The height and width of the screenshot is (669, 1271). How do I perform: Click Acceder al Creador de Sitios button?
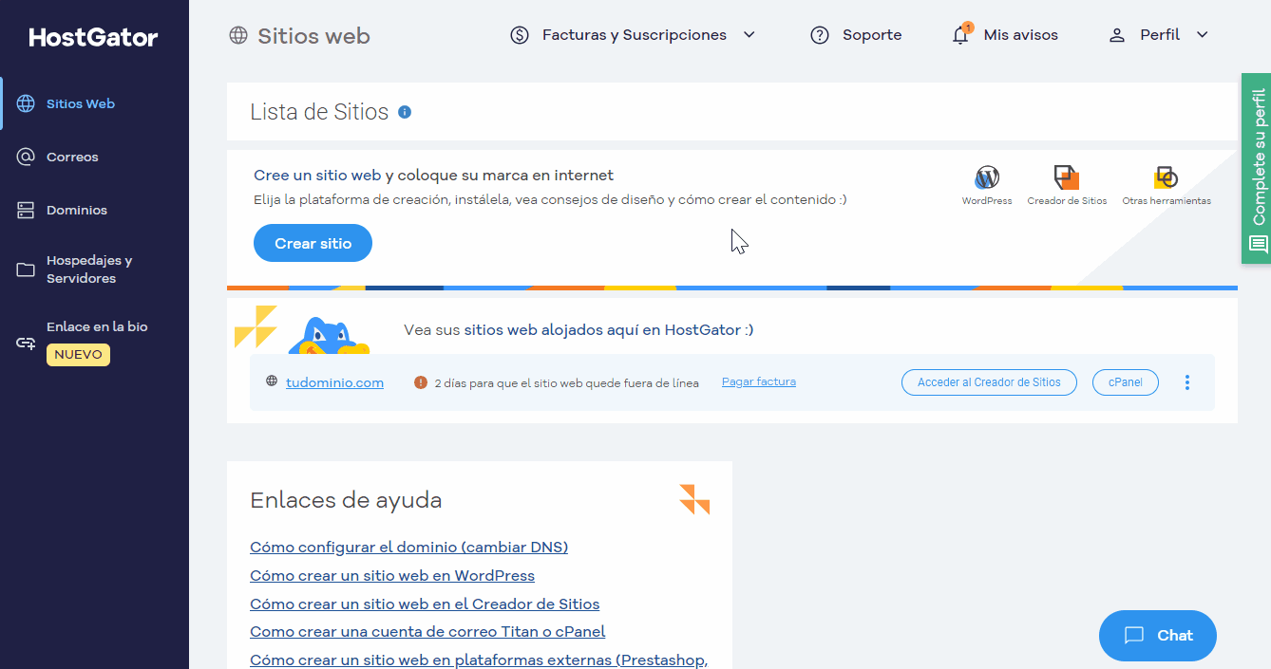click(x=989, y=382)
